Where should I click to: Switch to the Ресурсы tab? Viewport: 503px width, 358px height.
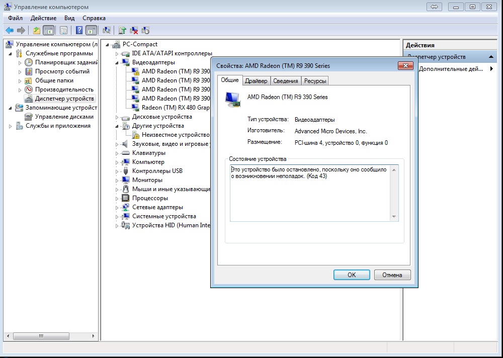pos(315,81)
